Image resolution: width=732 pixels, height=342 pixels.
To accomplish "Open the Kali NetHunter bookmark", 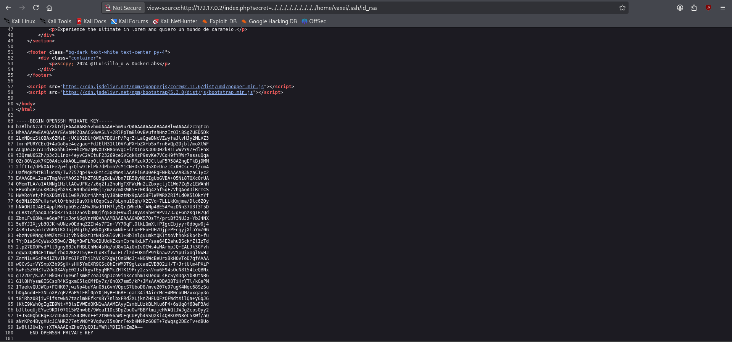I will [175, 21].
